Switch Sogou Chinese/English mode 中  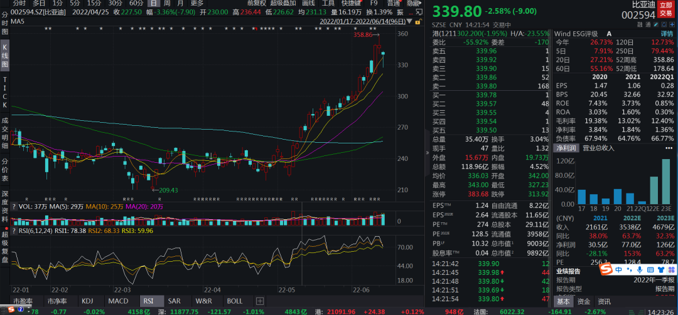click(618, 269)
